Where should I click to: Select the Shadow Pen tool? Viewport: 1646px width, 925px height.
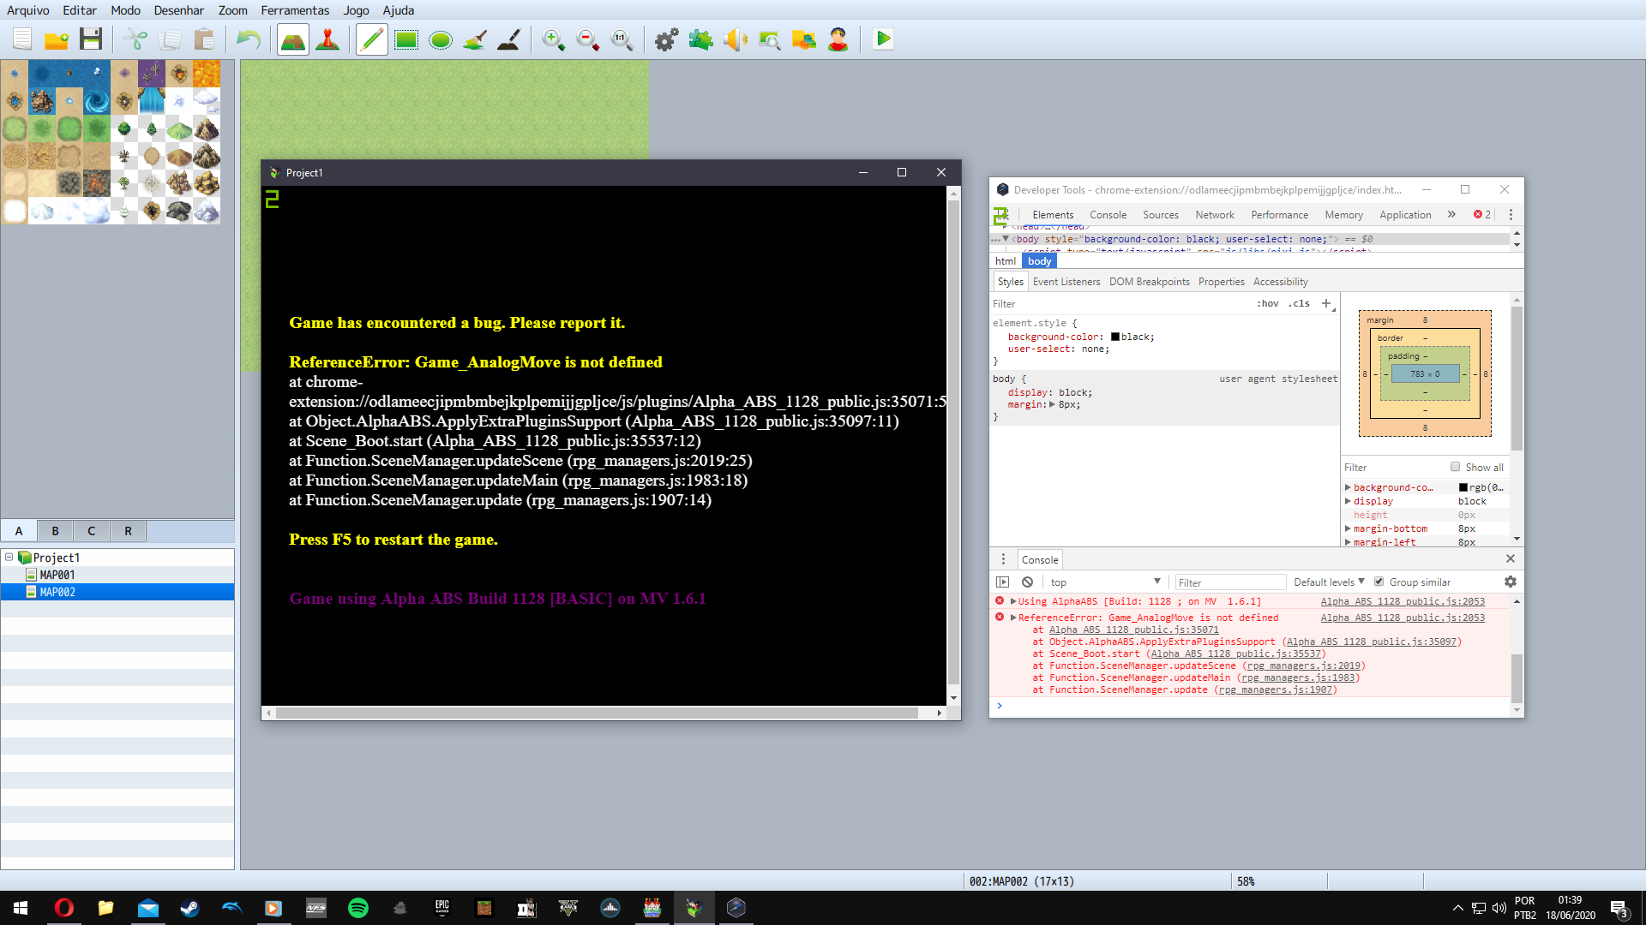[509, 39]
